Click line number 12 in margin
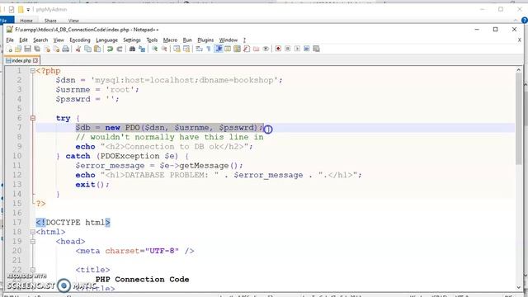The image size is (528, 297). click(x=16, y=175)
